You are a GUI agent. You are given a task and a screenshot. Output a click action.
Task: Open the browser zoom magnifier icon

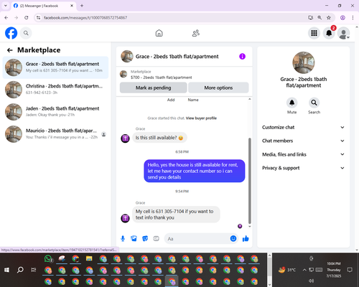click(x=320, y=17)
